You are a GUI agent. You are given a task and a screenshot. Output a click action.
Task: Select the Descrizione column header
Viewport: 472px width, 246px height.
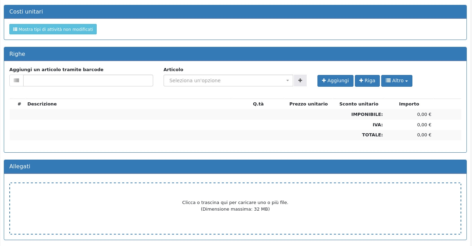[x=42, y=104]
